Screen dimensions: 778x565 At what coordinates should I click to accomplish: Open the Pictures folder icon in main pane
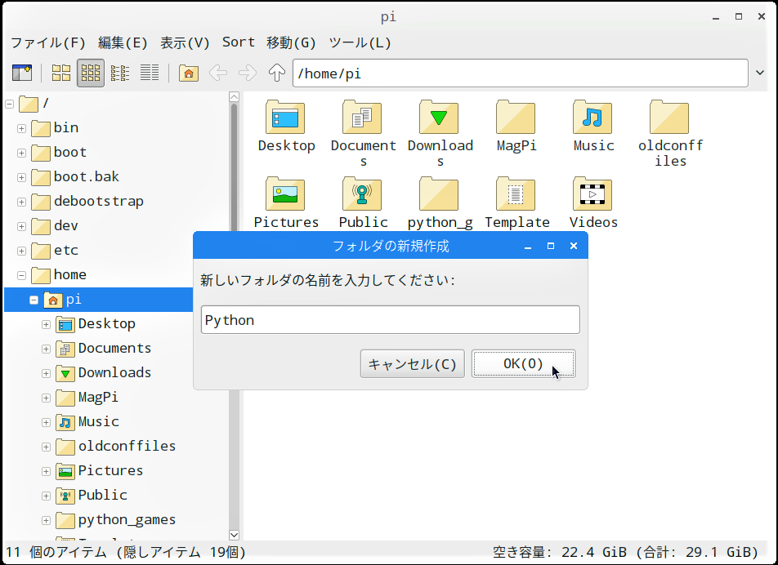[285, 194]
